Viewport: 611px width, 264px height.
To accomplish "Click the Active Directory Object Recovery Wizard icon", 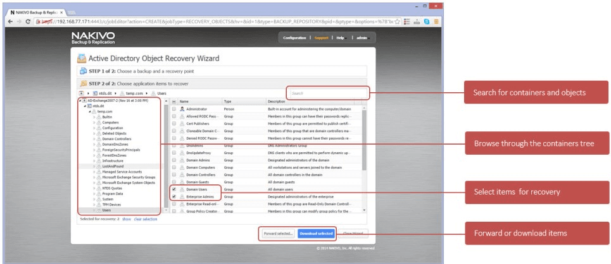I will [x=82, y=58].
